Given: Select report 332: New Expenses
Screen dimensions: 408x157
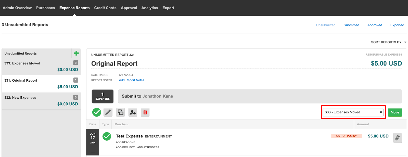Looking at the screenshot, I should (x=41, y=101).
